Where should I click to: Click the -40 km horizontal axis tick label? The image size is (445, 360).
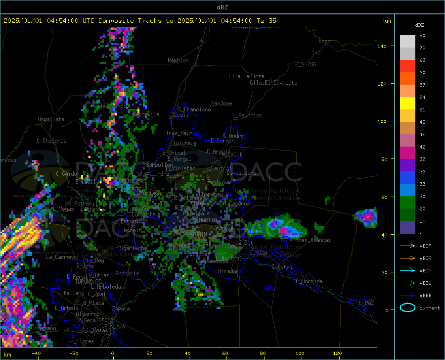click(x=36, y=353)
